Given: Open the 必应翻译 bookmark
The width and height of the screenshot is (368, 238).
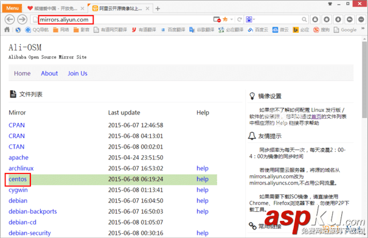Looking at the screenshot, I should click(231, 30).
